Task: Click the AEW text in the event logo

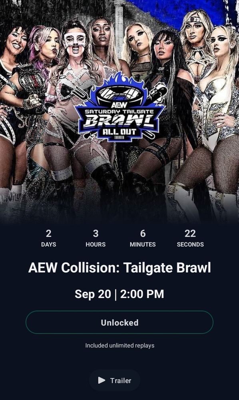Action: pos(119,105)
